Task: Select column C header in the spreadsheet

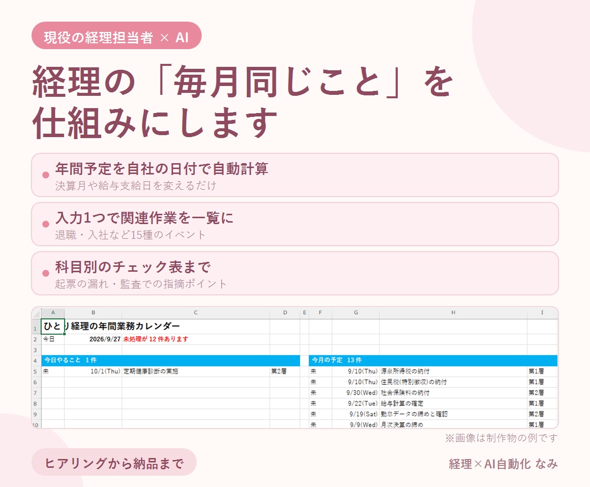Action: [x=196, y=313]
